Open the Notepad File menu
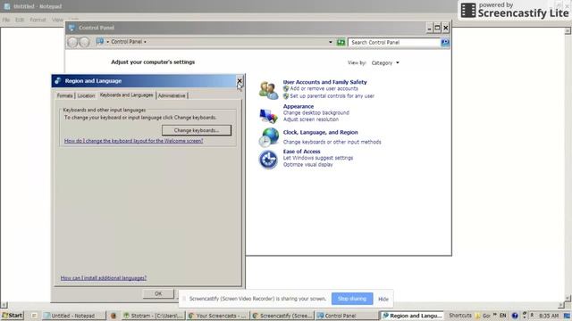Viewport: 572px width, 321px height. click(x=6, y=20)
